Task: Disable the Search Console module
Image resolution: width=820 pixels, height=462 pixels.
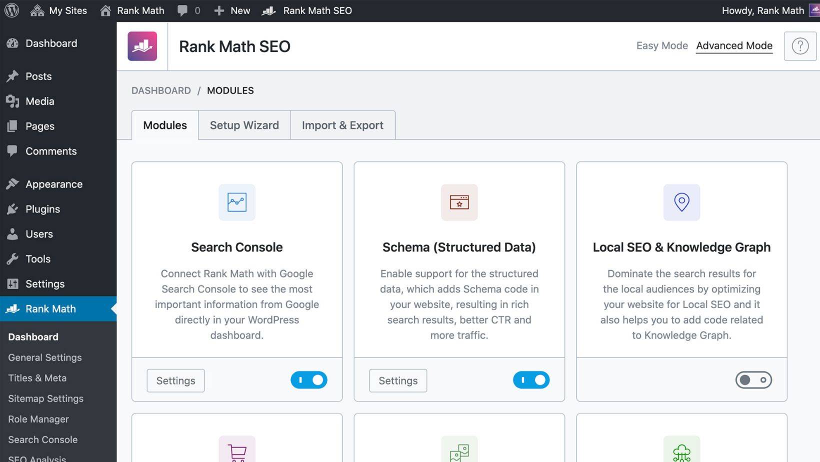Action: [x=308, y=380]
